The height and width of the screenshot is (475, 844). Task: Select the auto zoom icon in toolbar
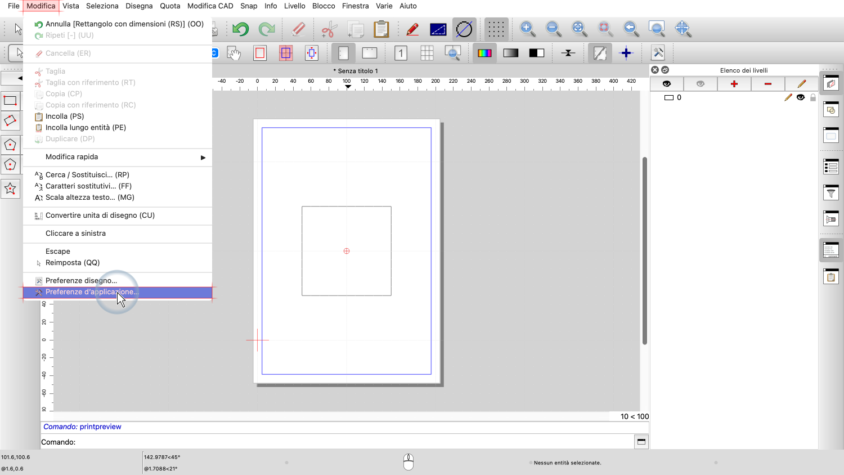pos(579,29)
